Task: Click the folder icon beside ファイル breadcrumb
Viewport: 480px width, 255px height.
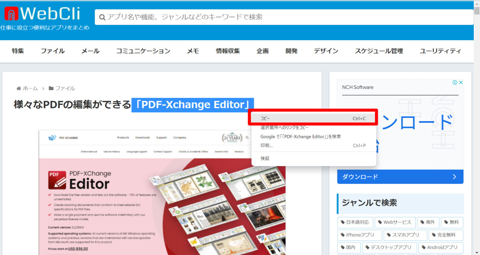Action: 51,88
